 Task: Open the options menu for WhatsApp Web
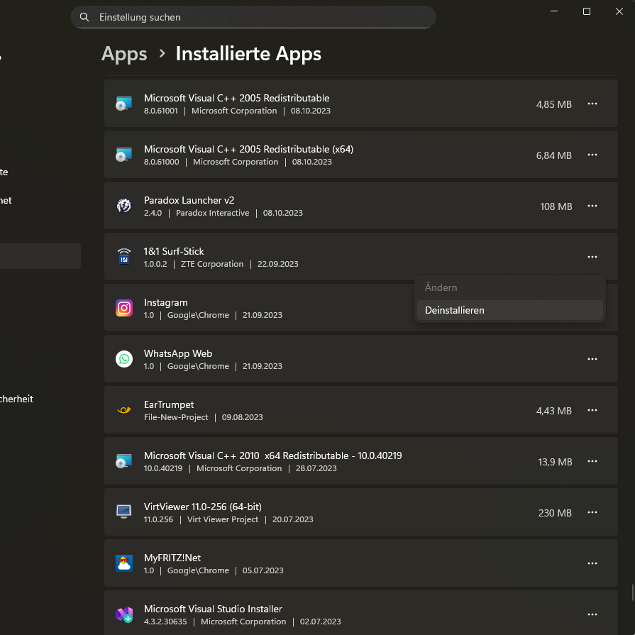pos(592,359)
